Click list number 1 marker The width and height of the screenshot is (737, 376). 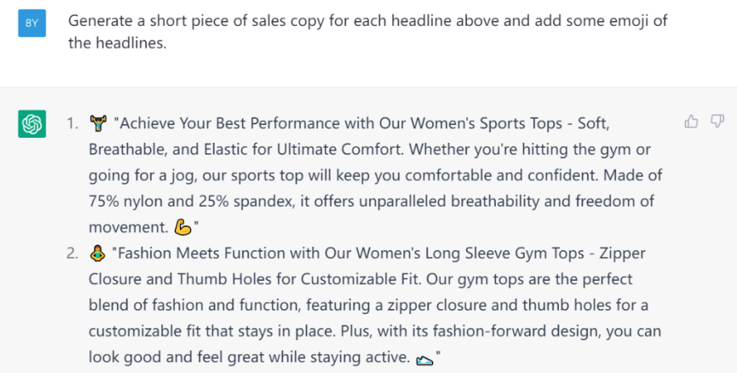tap(73, 123)
